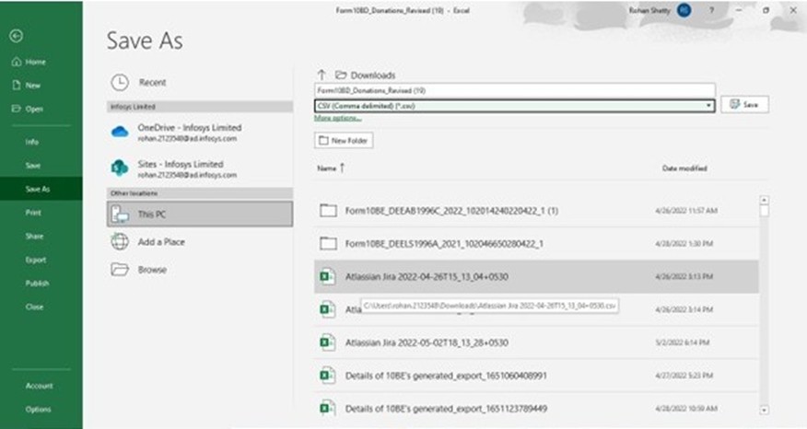Screen dimensions: 807x429
Task: Click folder icon of Form10BE_DEEAB1996C row
Action: 328,210
